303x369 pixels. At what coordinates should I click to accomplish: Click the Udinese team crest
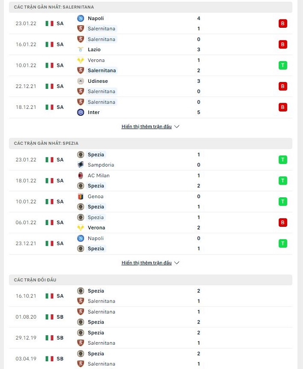coord(81,81)
